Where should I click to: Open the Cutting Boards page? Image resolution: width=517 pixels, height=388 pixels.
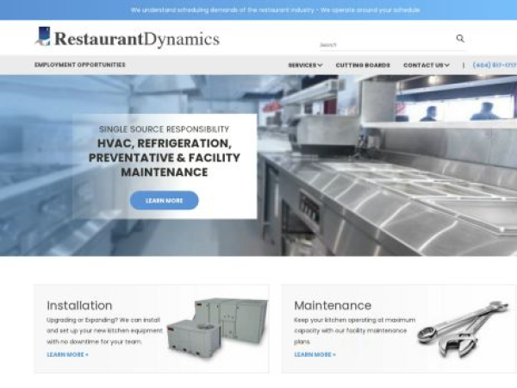[x=363, y=66]
